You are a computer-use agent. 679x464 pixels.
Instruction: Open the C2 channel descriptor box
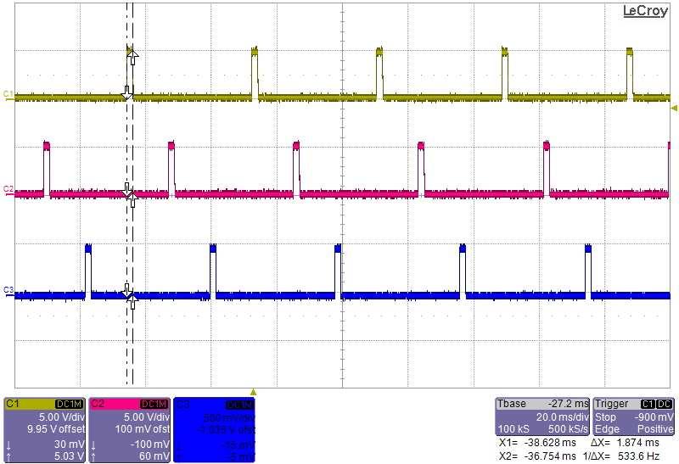click(x=130, y=430)
